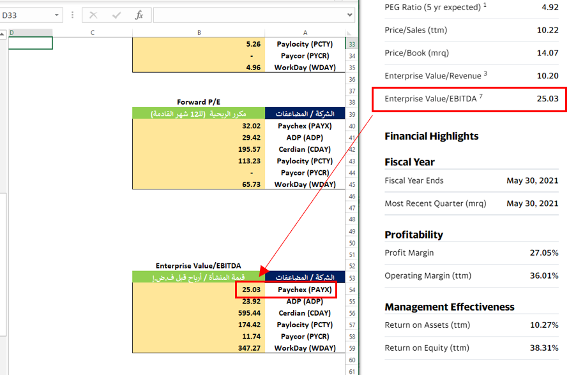Click the Paylocity value 174.42 cell
Image resolution: width=569 pixels, height=375 pixels.
click(199, 325)
